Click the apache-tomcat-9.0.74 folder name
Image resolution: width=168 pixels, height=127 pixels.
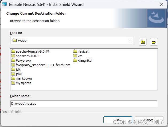33,52
